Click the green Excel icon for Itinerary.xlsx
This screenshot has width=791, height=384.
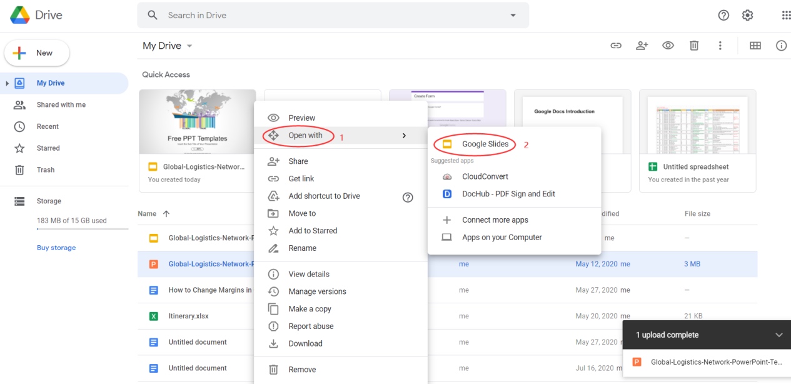pyautogui.click(x=154, y=316)
